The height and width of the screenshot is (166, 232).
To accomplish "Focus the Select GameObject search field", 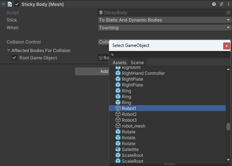I will pos(170,55).
